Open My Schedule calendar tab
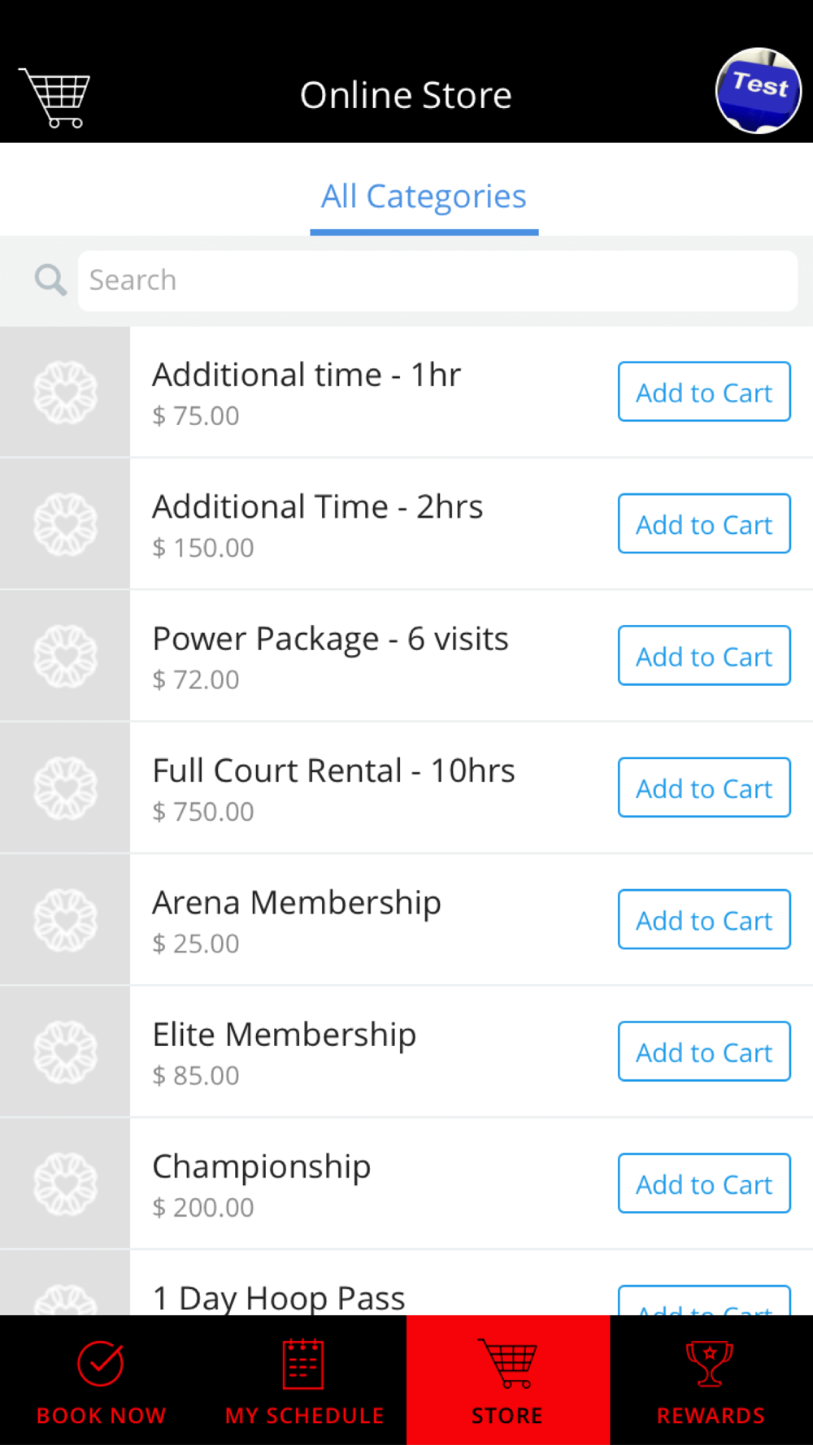The height and width of the screenshot is (1445, 813). click(305, 1381)
